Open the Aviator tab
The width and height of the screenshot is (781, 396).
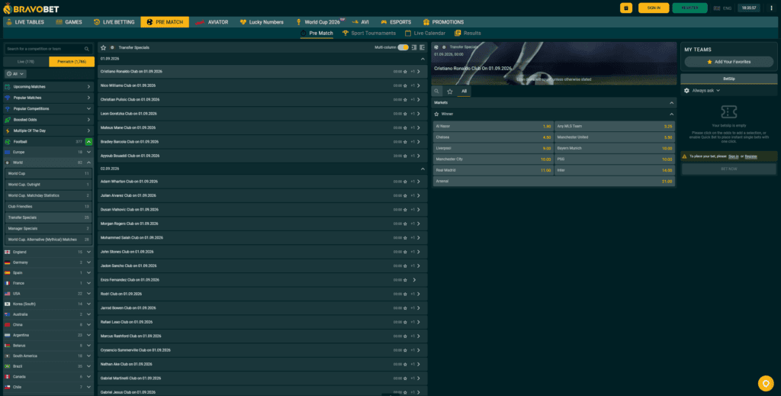point(212,22)
